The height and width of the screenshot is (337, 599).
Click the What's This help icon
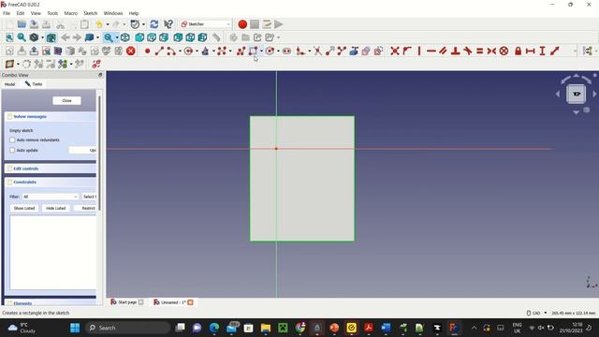point(168,24)
